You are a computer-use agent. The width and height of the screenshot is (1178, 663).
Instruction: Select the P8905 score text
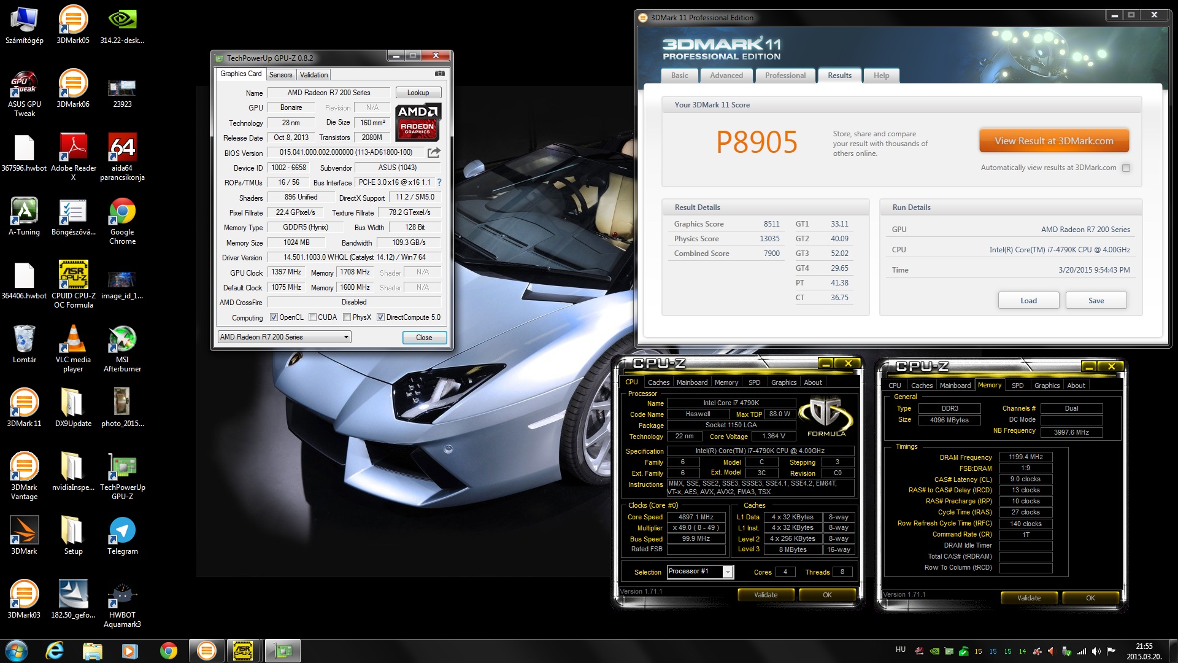tap(756, 142)
